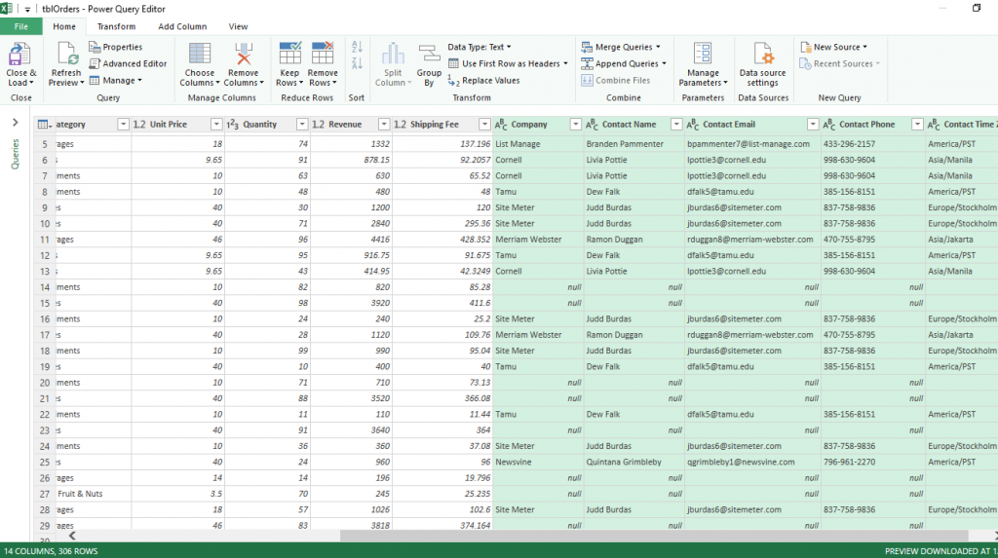Open the File menu
998x558 pixels.
point(20,26)
